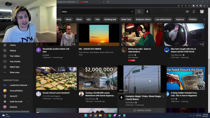Open Chrome extensions puzzle icon
210x118 pixels.
click(x=193, y=6)
